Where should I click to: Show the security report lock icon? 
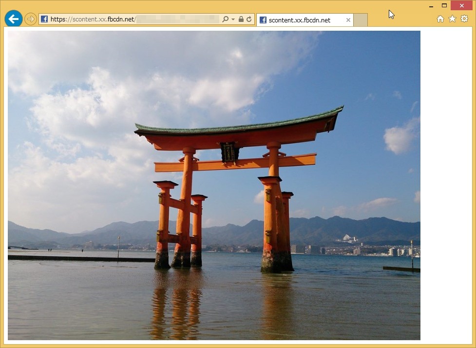pos(241,19)
